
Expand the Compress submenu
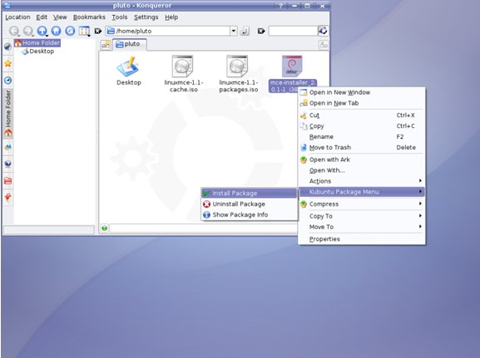[362, 204]
